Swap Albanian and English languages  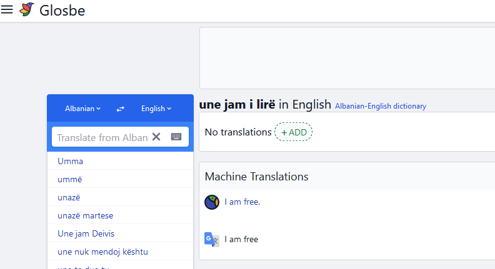120,109
